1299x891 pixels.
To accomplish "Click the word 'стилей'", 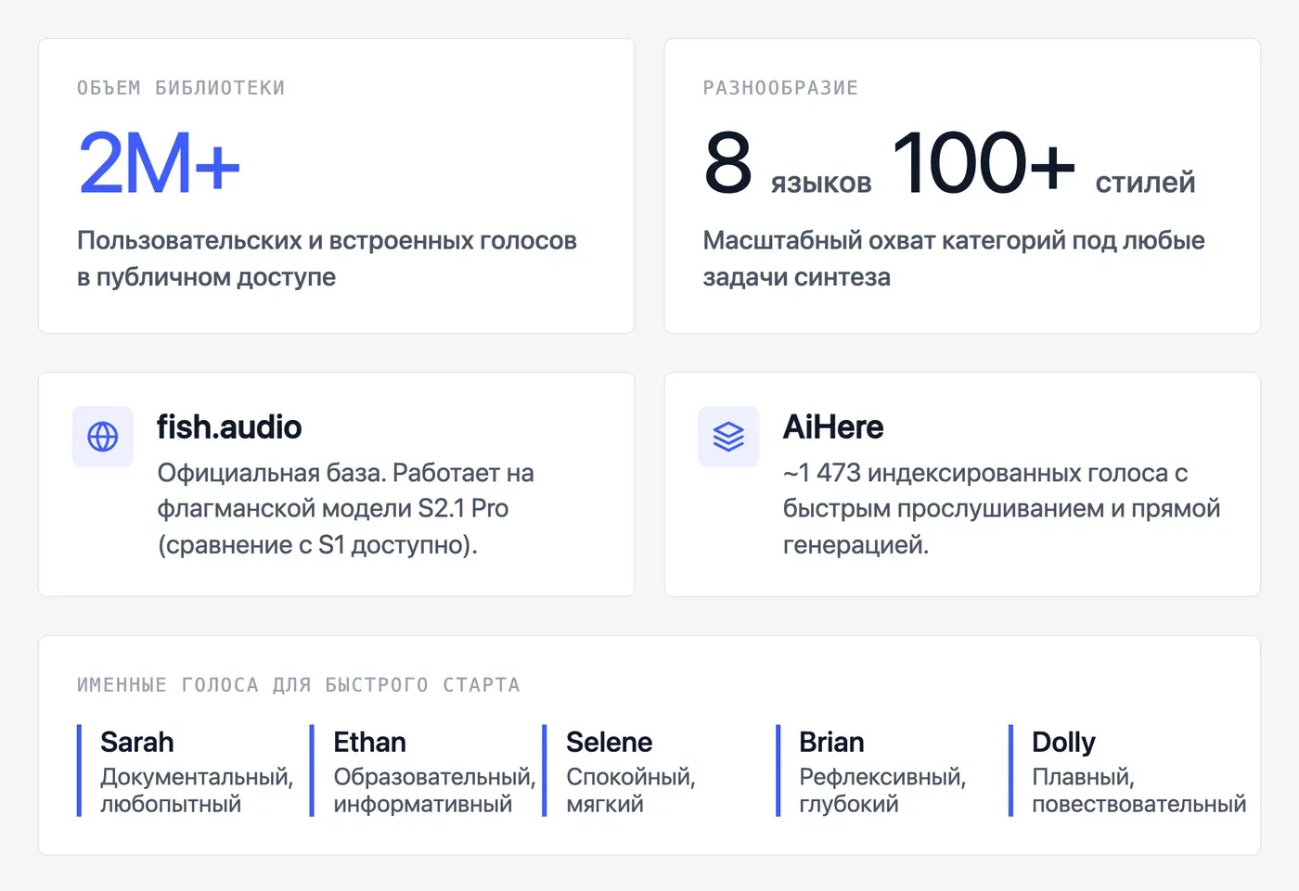I will [1145, 182].
